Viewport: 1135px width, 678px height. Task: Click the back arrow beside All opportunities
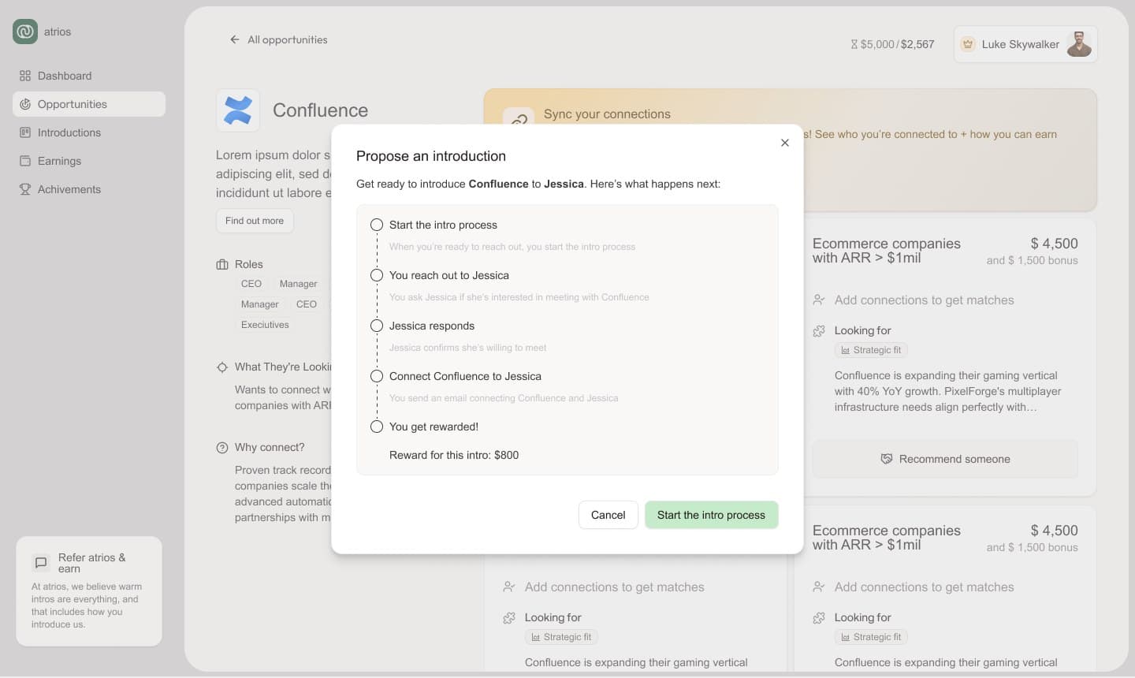[235, 39]
